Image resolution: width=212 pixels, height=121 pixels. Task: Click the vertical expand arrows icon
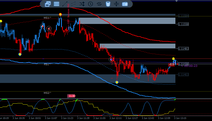point(116,4)
